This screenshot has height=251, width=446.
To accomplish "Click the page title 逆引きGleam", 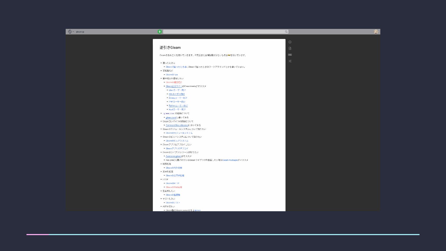I will point(170,48).
